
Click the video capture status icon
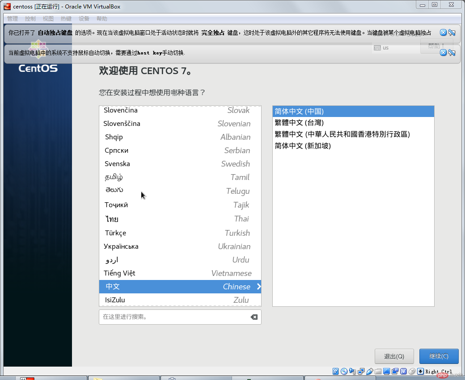pyautogui.click(x=395, y=371)
